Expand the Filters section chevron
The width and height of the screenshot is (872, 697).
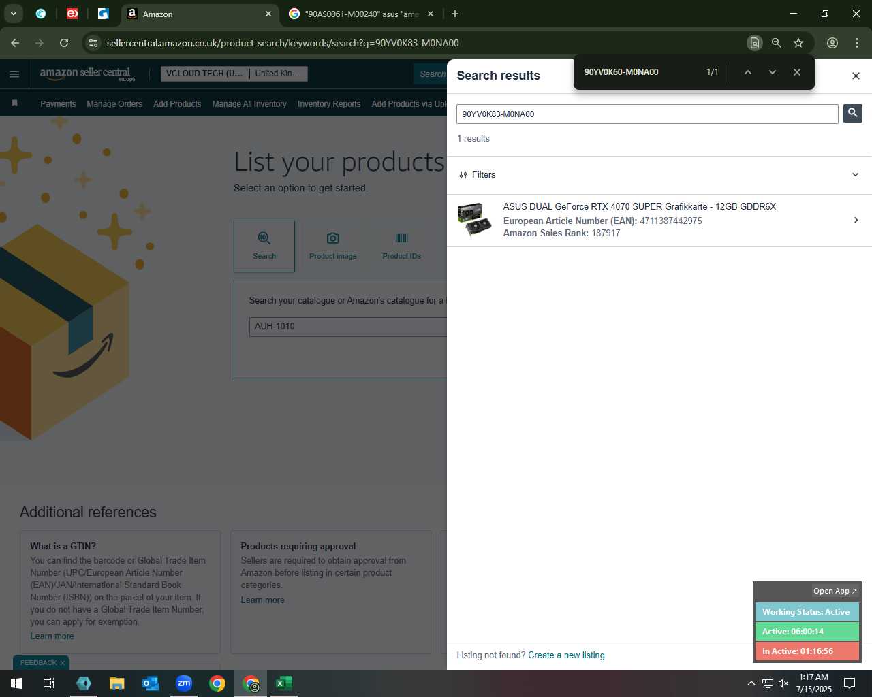click(856, 175)
